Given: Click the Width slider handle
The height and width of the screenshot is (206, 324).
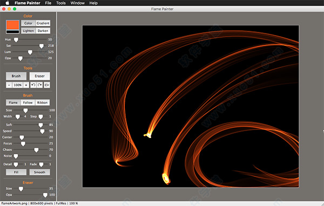Looking at the screenshot, I should 18,116.
